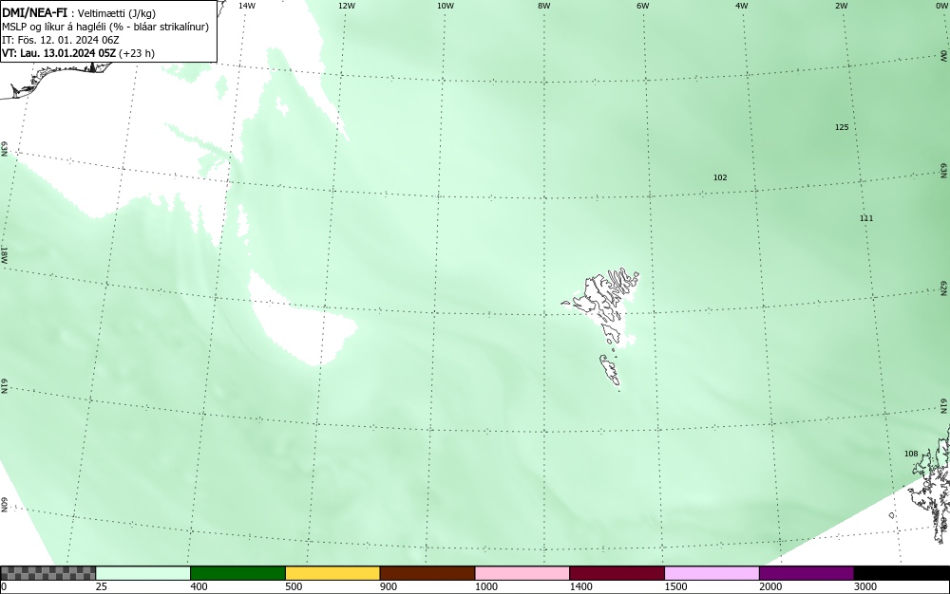Image resolution: width=950 pixels, height=594 pixels.
Task: Click the "2000" legend scale label
Action: [771, 586]
